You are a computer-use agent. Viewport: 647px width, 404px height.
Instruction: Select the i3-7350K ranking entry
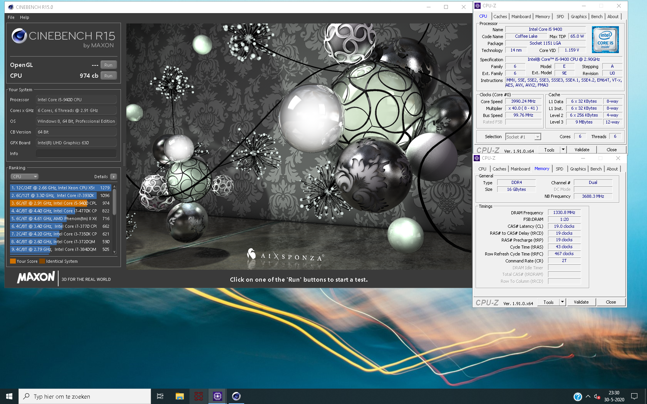(60, 234)
